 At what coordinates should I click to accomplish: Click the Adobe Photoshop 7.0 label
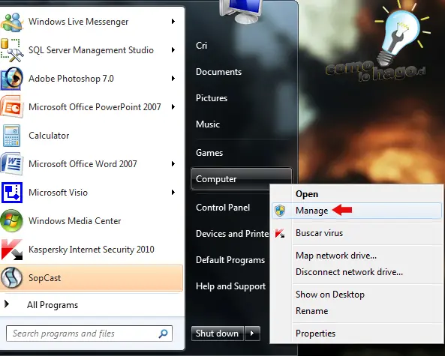[71, 79]
